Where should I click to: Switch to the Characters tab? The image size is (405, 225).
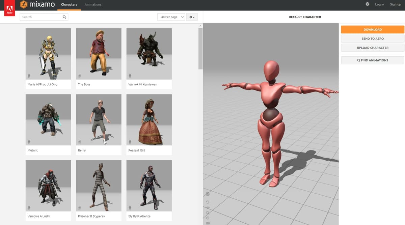click(x=69, y=5)
